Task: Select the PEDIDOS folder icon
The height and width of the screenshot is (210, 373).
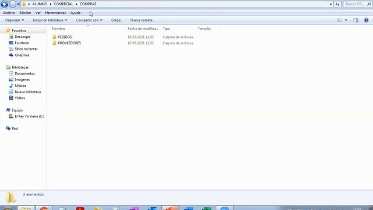Action: pyautogui.click(x=54, y=37)
